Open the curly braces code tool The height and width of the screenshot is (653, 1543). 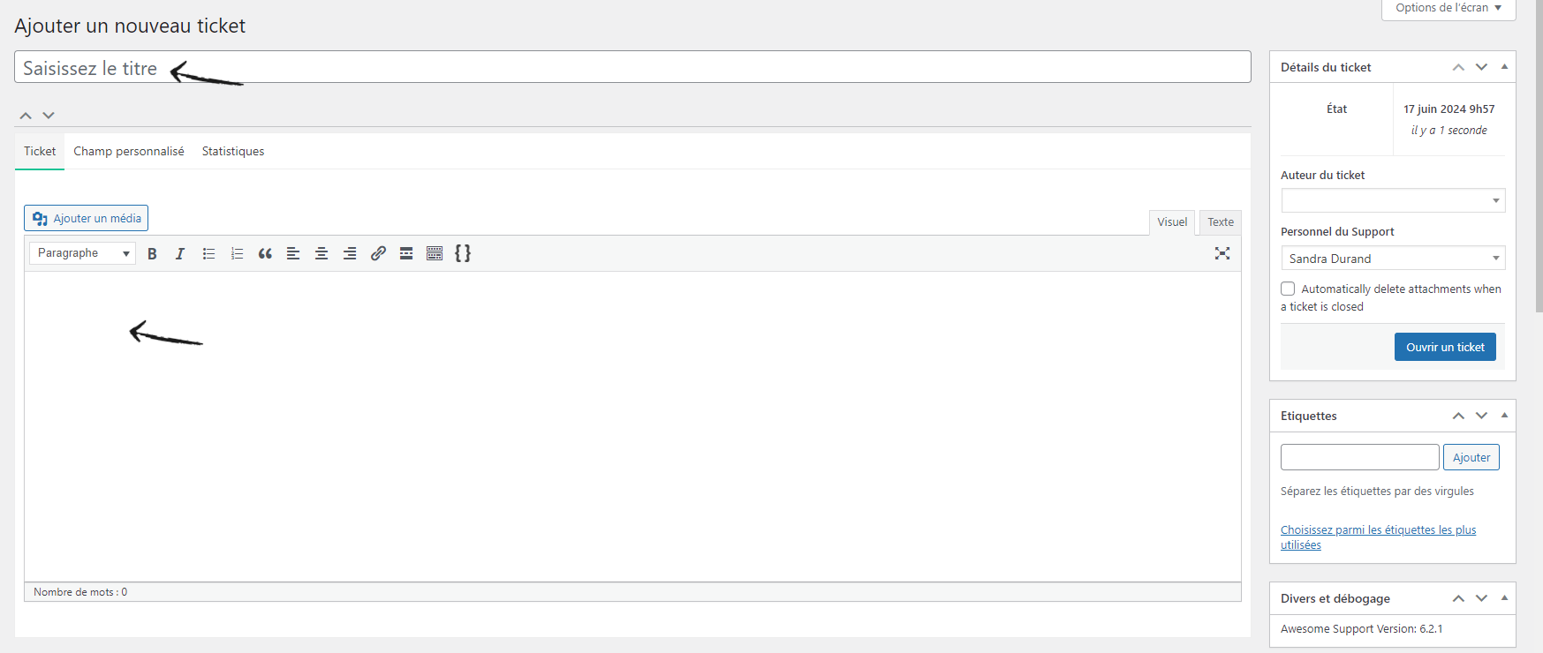463,253
